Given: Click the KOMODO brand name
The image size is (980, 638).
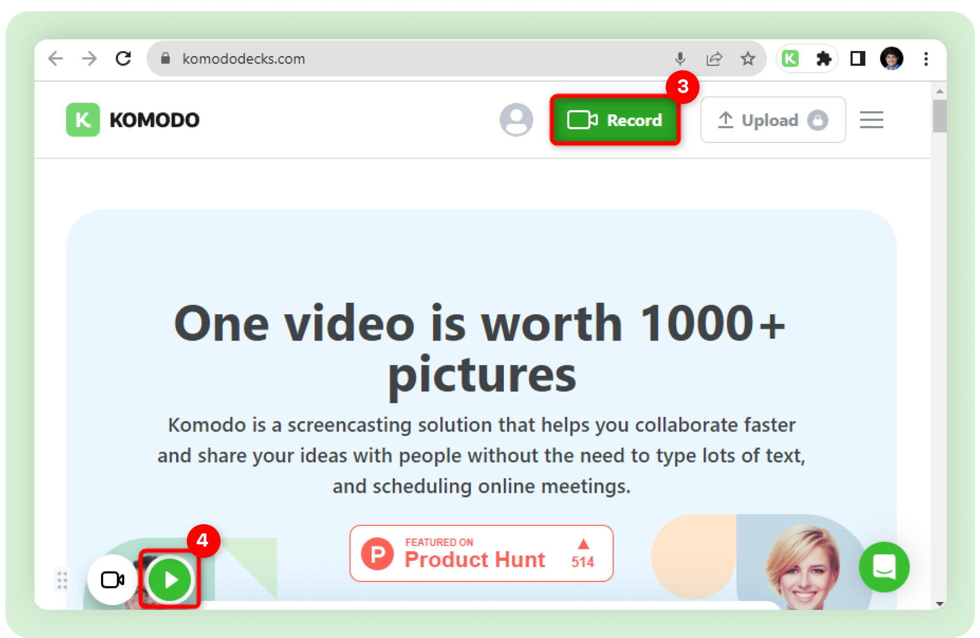Looking at the screenshot, I should 155,120.
